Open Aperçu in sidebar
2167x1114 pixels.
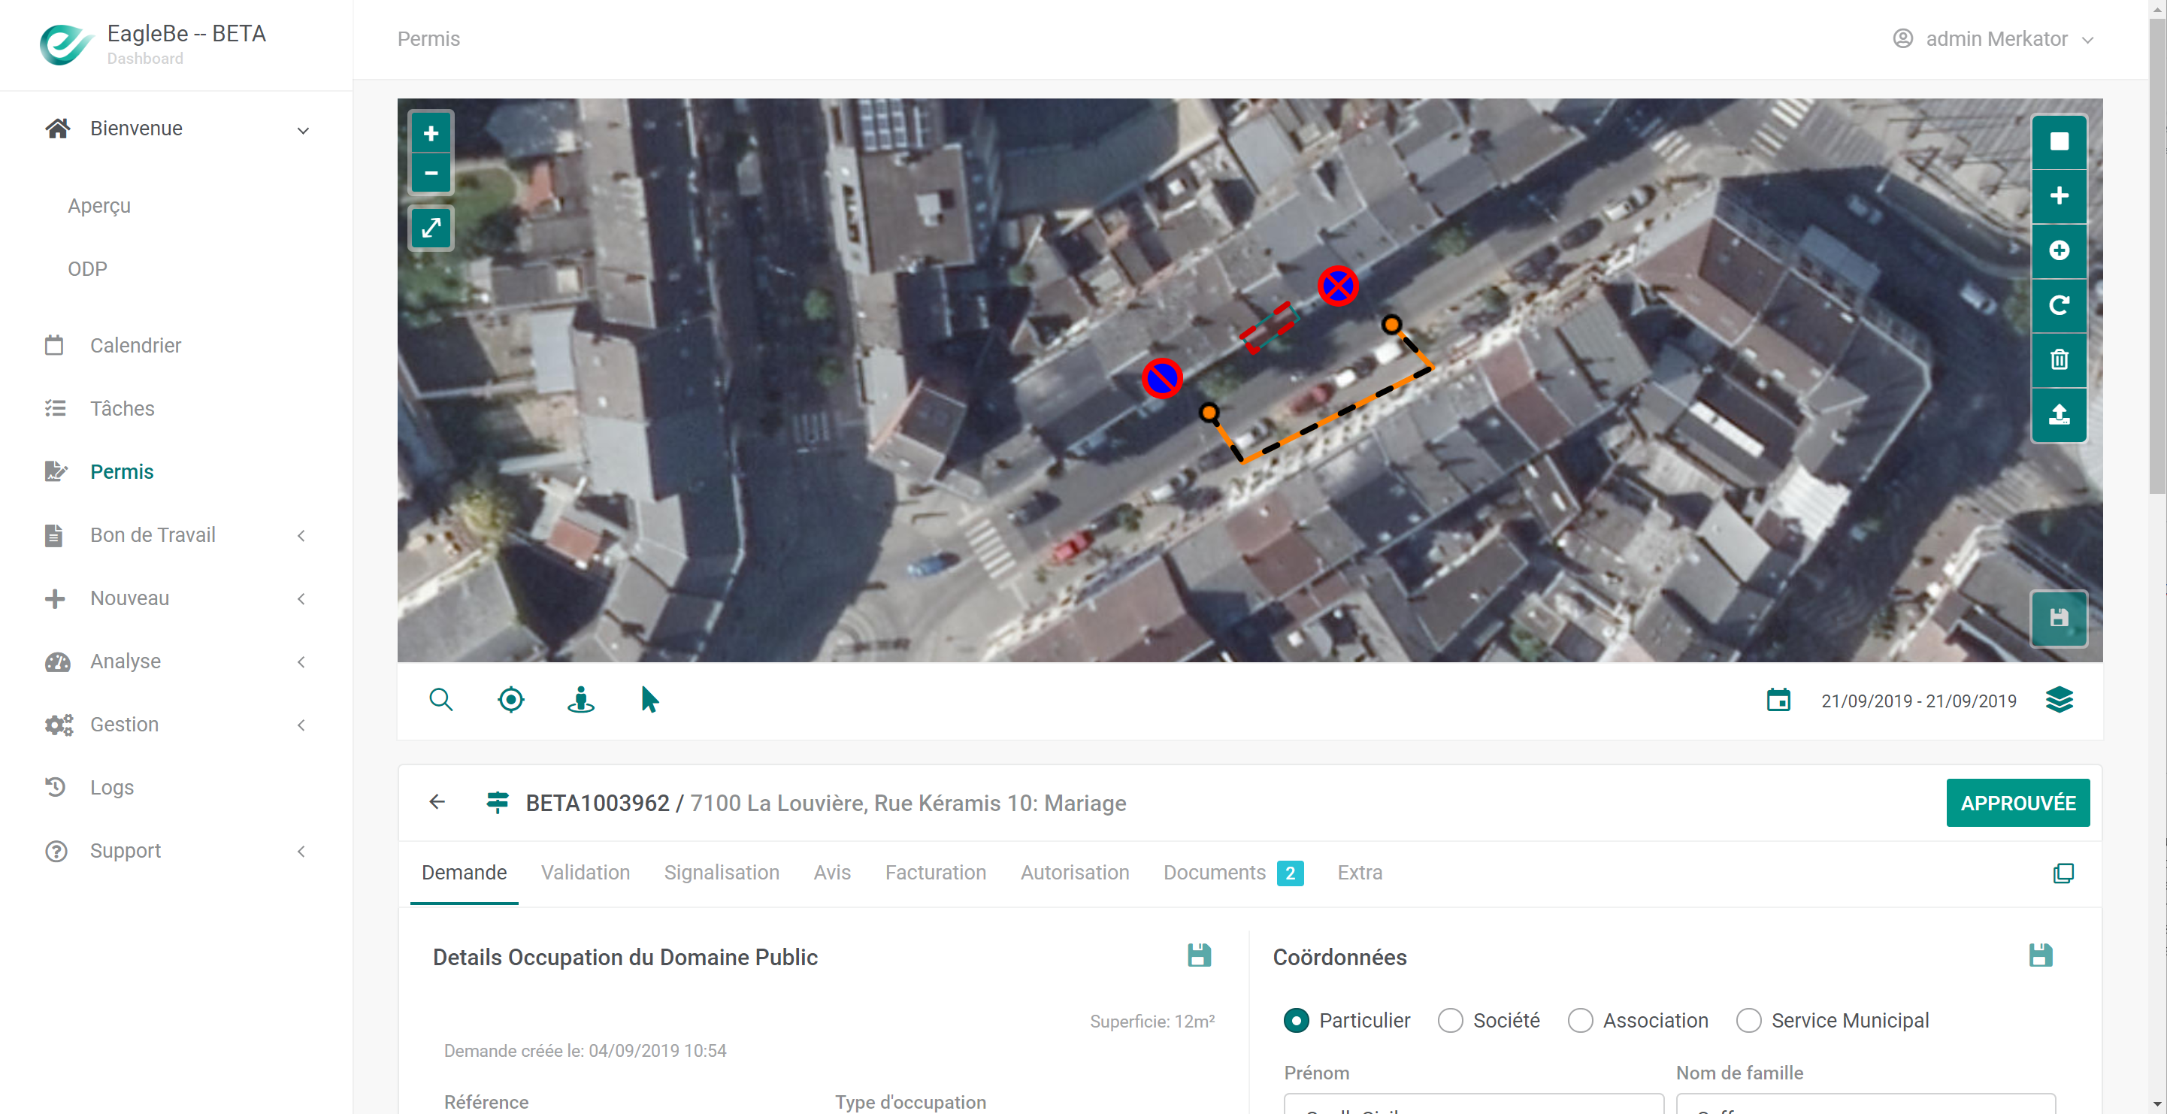tap(99, 206)
